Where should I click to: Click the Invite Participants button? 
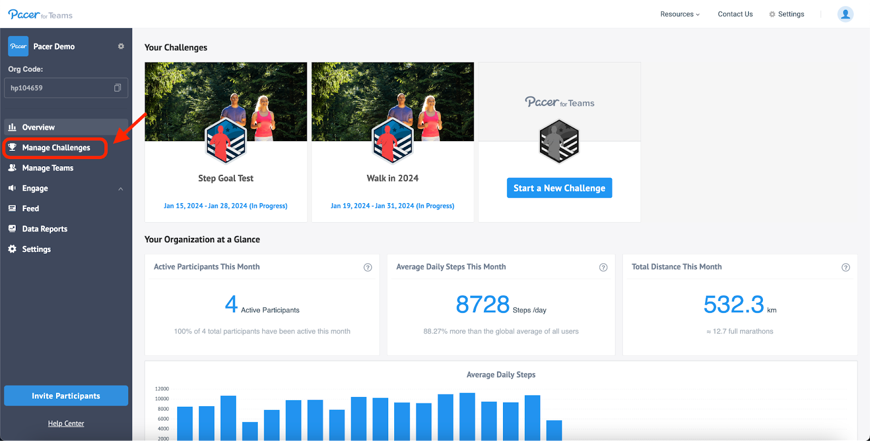[x=66, y=396]
